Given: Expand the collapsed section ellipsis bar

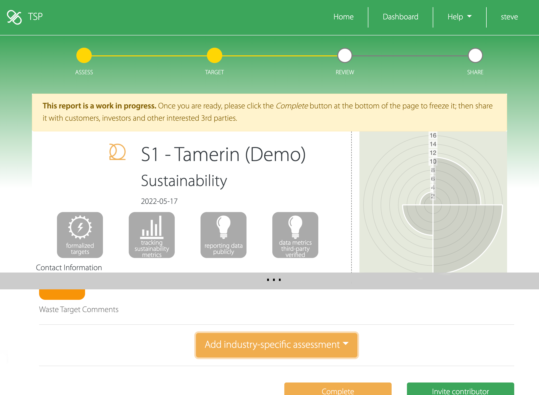Looking at the screenshot, I should point(274,280).
